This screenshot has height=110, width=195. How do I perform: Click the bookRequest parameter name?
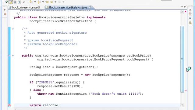click(x=137, y=59)
